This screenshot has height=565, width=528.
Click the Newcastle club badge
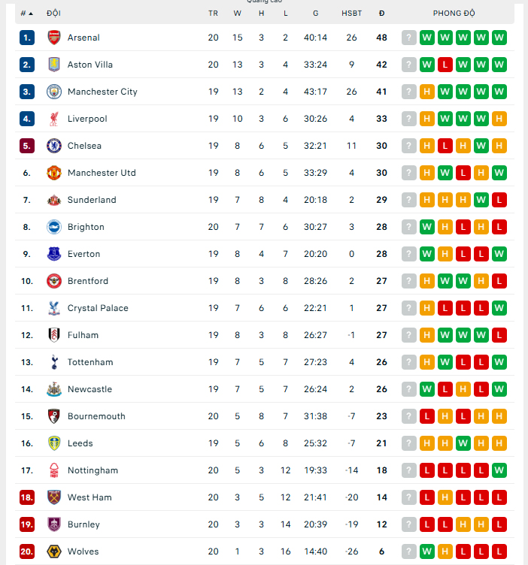(x=53, y=389)
